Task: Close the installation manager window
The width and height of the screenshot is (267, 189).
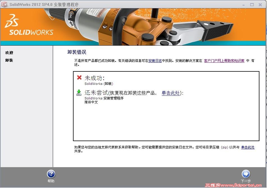Action: pyautogui.click(x=260, y=5)
